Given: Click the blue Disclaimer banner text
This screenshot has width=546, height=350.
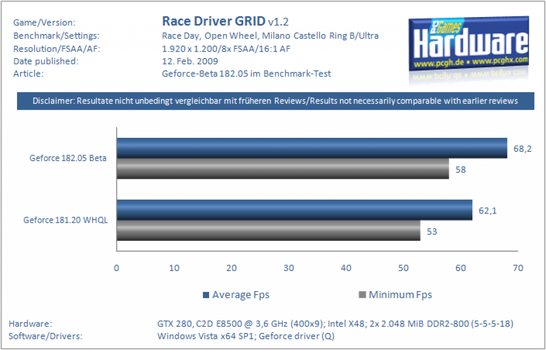Looking at the screenshot, I should [276, 101].
